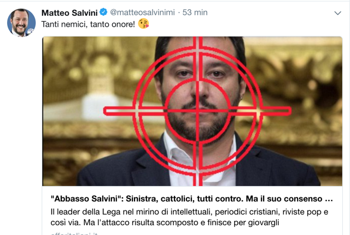This screenshot has height=235, width=350.
Task: Click the word 'Sinistra' in the card headline
Action: [142, 198]
